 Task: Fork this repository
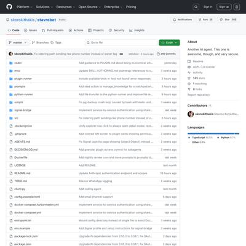[205, 20]
